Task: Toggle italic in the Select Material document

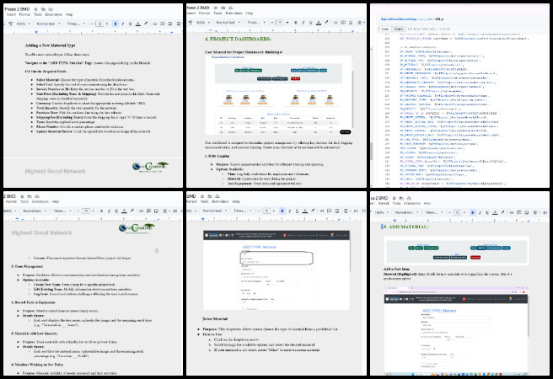Action: (x=289, y=211)
